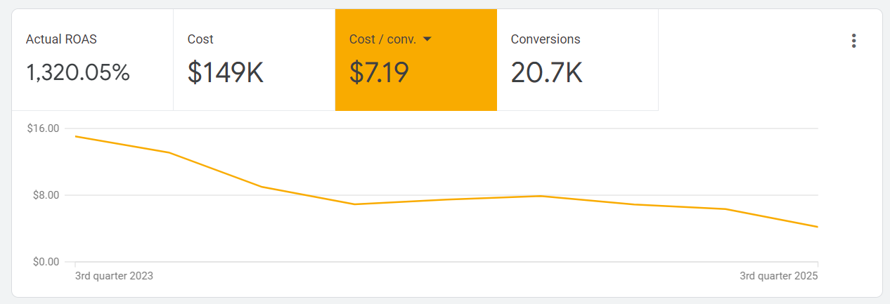Click the 3rd quarter 2023 axis label

pos(114,276)
